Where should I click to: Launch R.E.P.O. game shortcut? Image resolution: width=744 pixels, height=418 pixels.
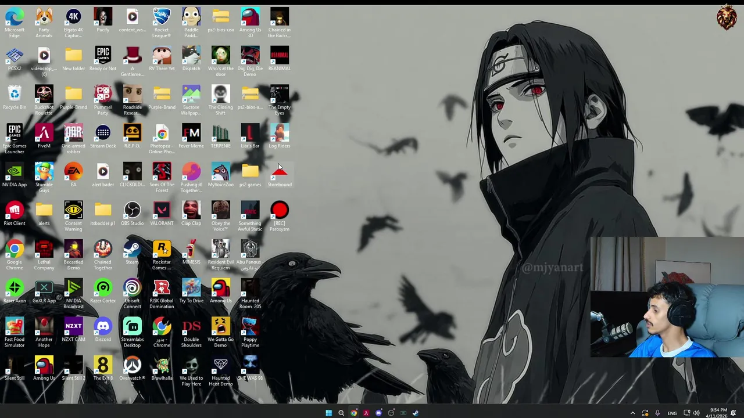coord(132,136)
